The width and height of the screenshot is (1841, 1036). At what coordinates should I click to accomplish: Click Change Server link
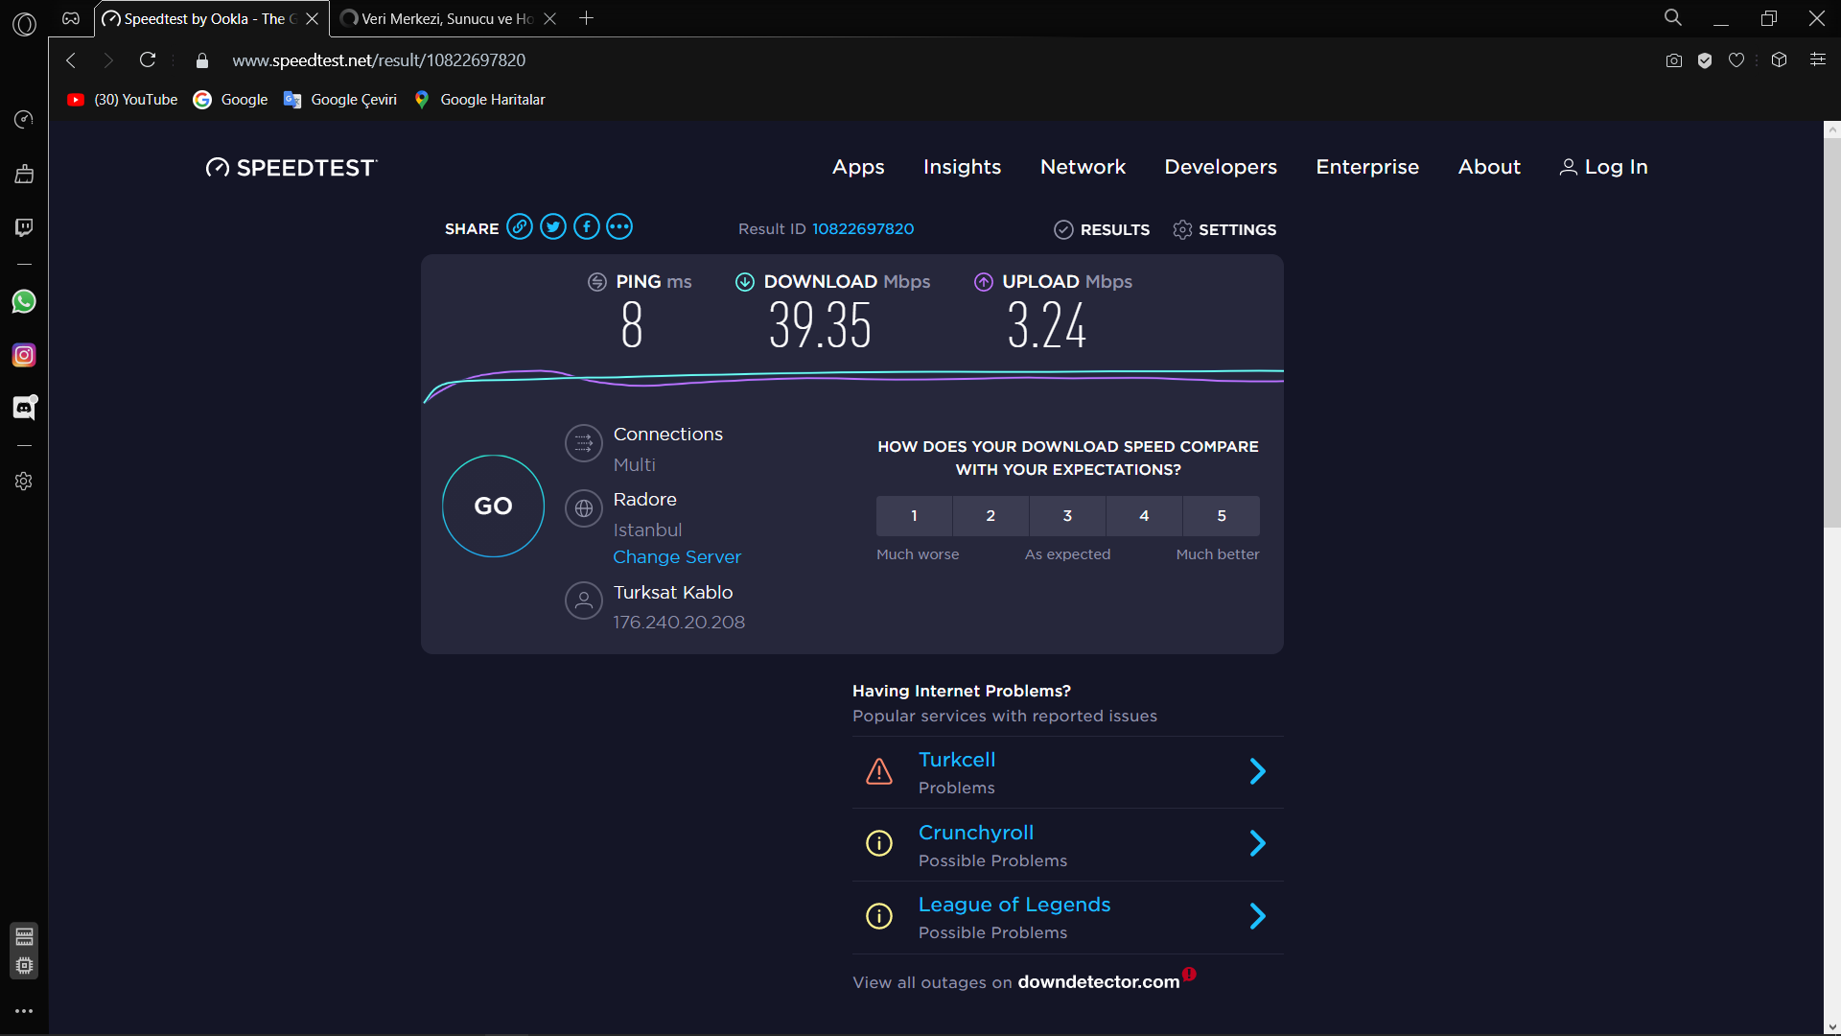tap(677, 557)
